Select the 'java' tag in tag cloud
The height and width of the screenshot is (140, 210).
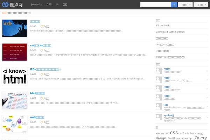[178, 139]
